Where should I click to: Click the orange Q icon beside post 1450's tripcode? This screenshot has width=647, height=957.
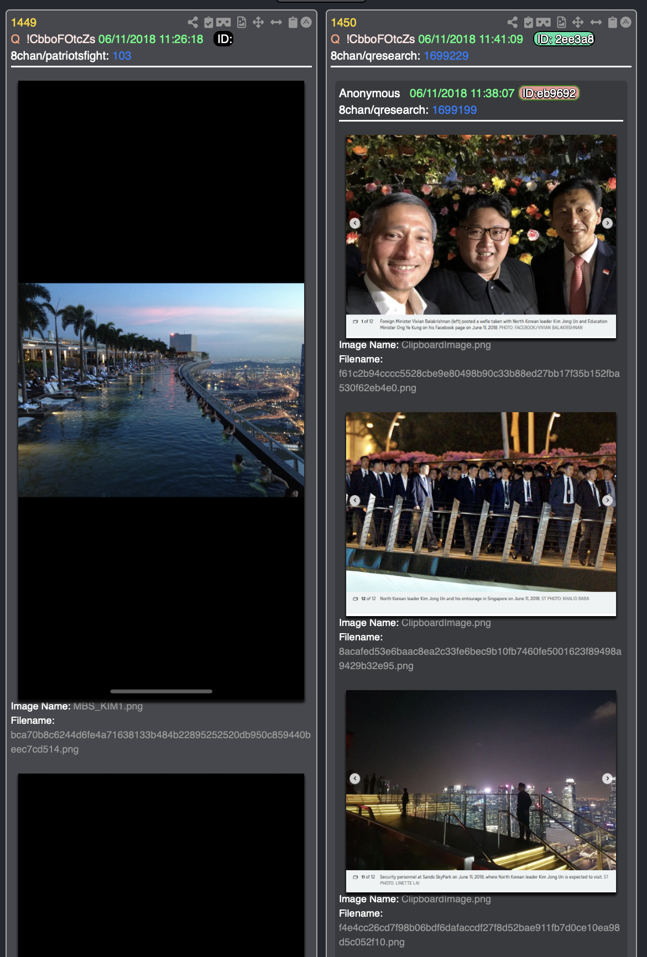[335, 39]
